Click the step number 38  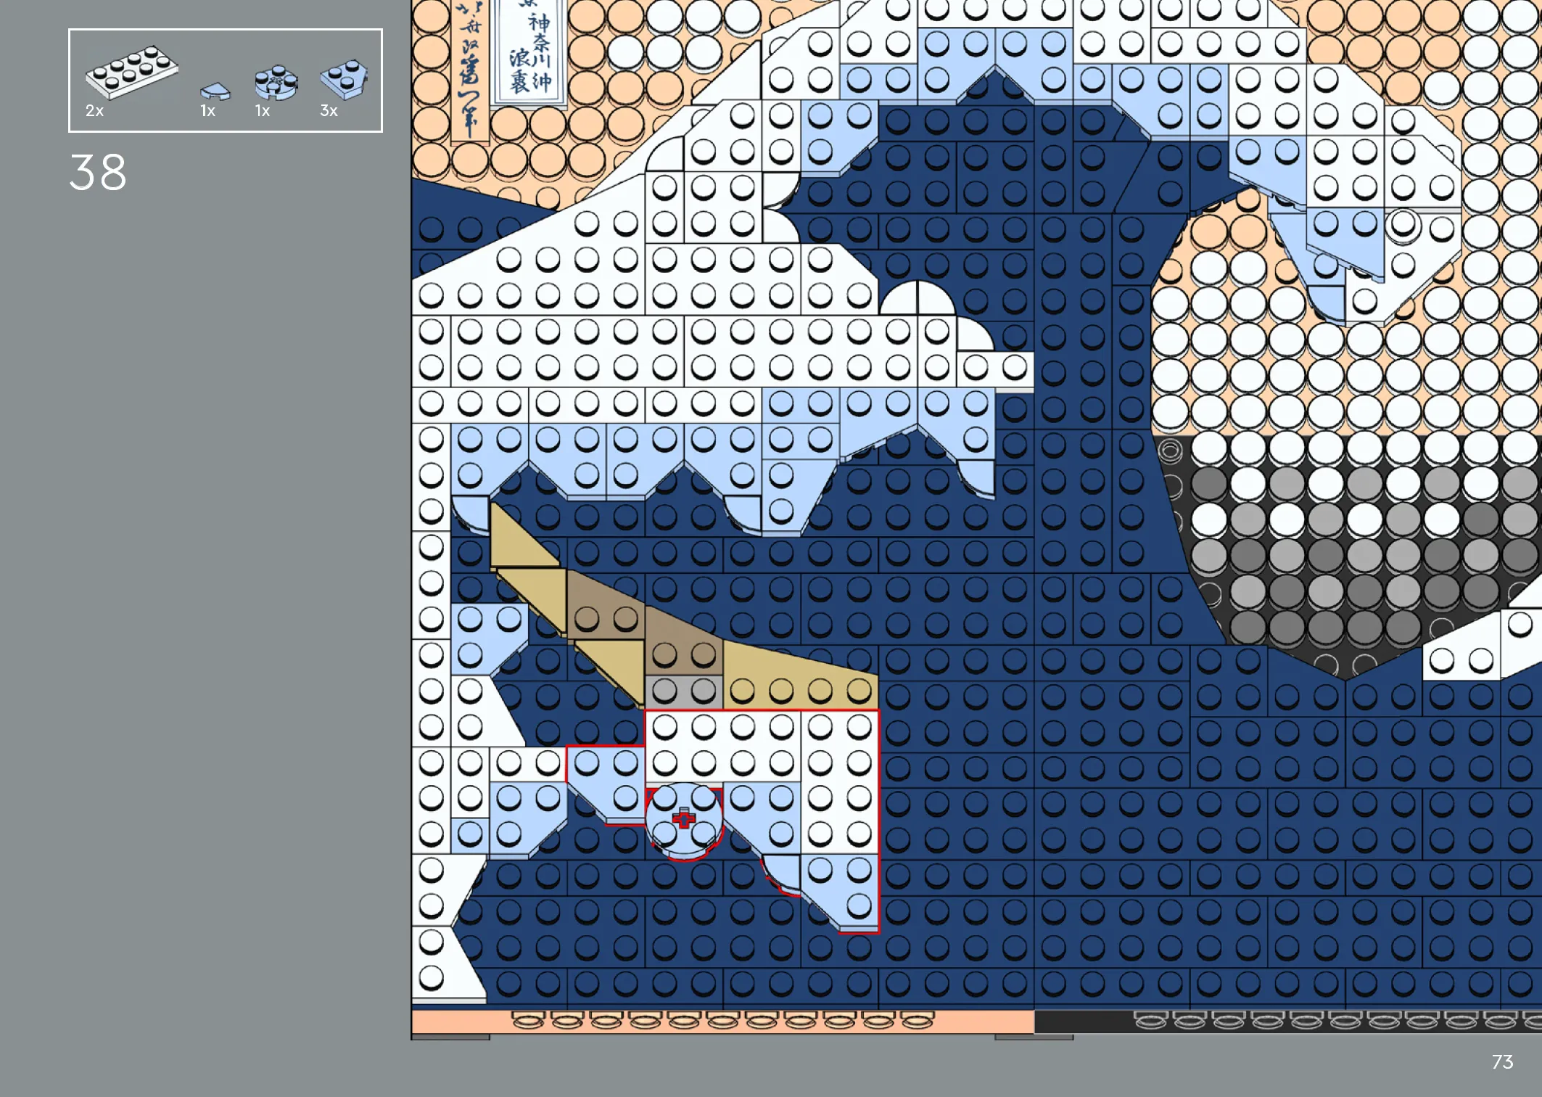tap(98, 173)
